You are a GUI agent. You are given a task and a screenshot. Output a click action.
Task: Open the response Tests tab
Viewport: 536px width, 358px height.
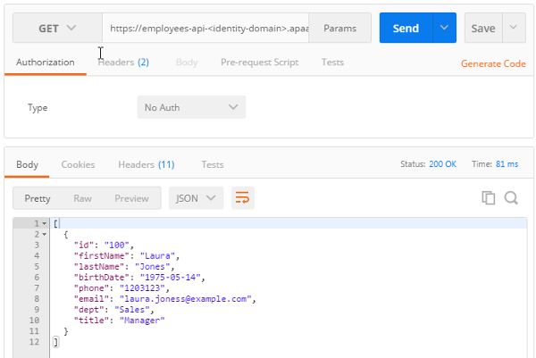[213, 164]
